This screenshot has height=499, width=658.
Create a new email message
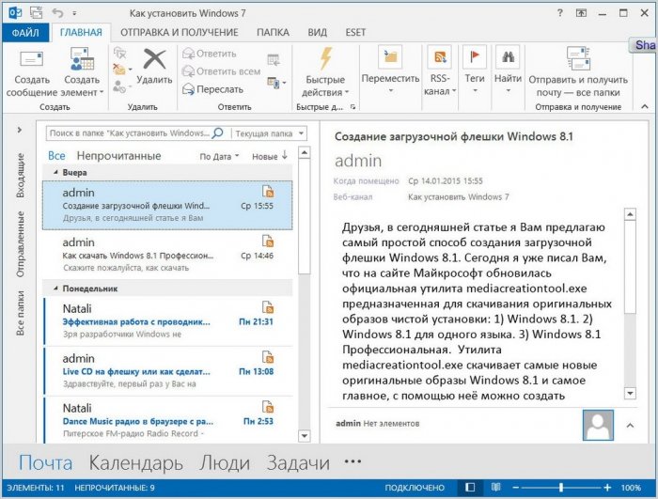click(31, 72)
